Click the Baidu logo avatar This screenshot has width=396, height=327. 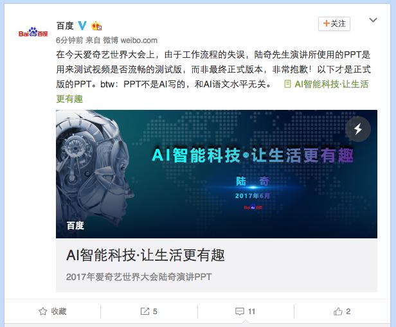(33, 32)
